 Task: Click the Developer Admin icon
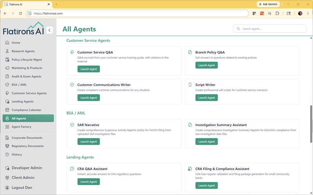point(7,168)
